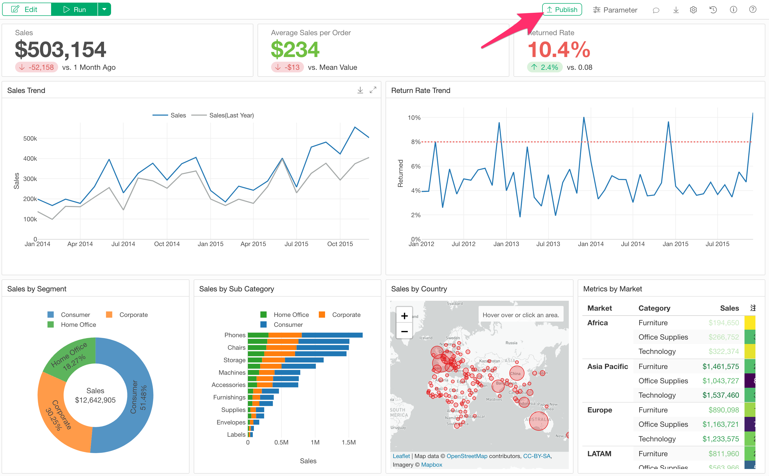
Task: Zoom in on the Sales by Country map
Action: tap(404, 316)
